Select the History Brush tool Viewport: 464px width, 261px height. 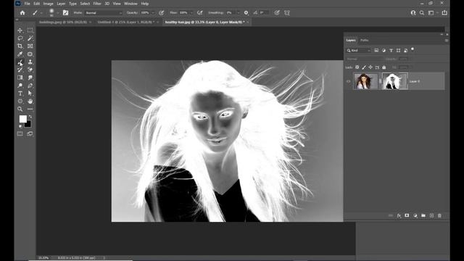click(x=20, y=70)
